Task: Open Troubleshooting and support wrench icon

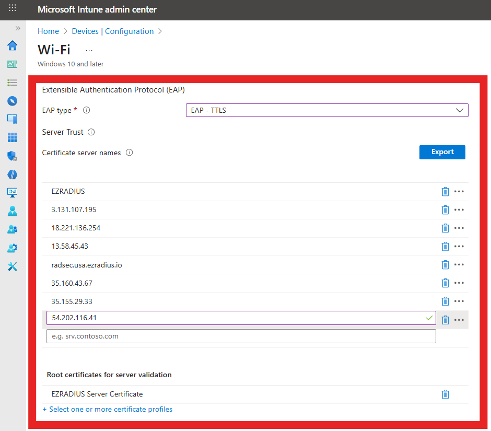Action: [x=13, y=266]
